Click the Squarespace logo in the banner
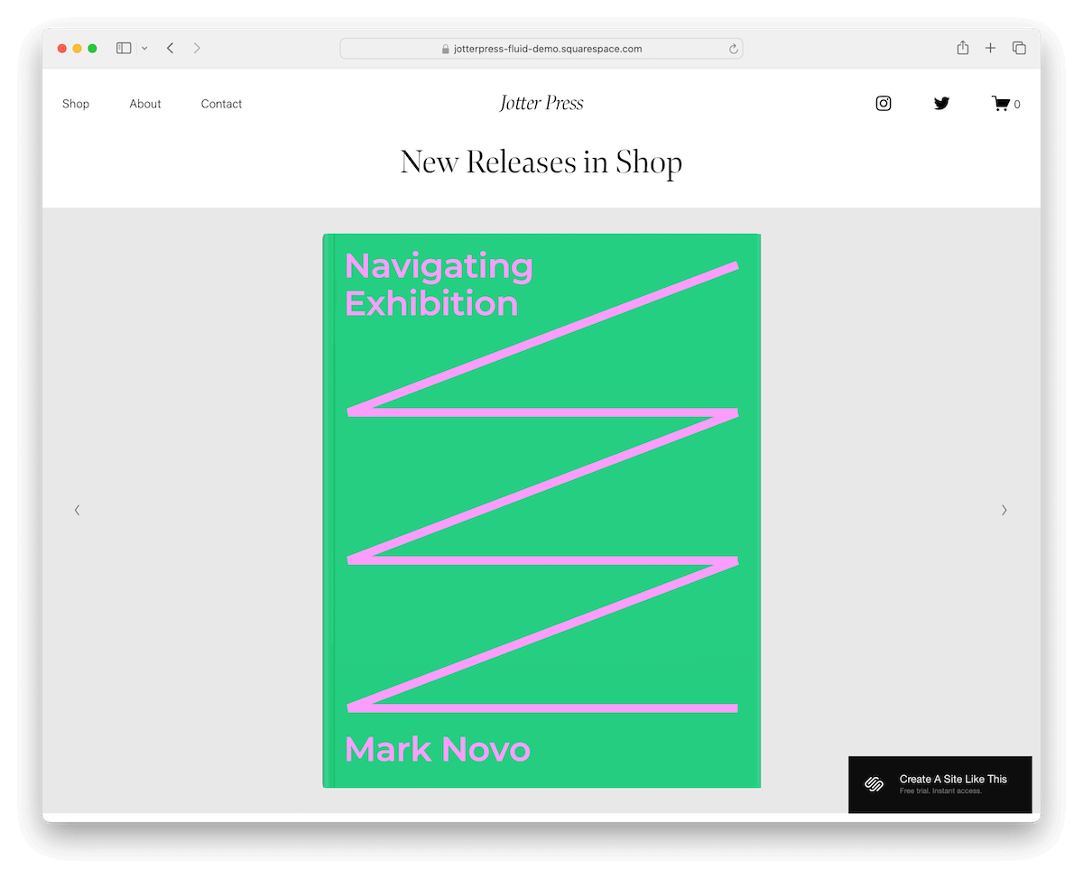The image size is (1083, 878). 873,784
